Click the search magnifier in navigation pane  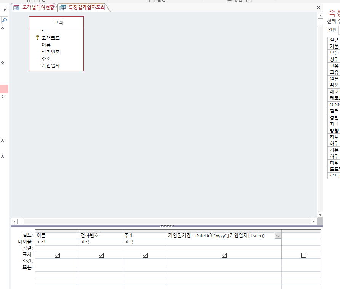(5, 20)
